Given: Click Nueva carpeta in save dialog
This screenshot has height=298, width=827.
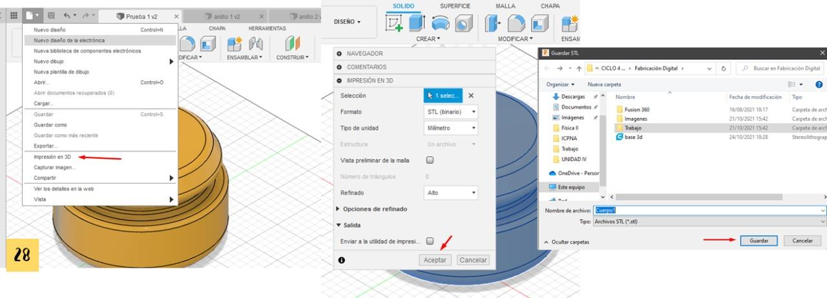Looking at the screenshot, I should click(x=604, y=84).
